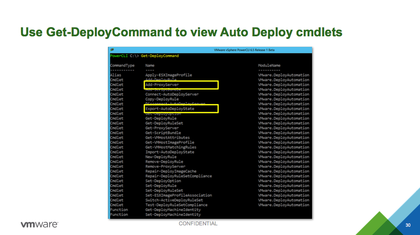Click the vmware logo at bottom left
This screenshot has height=235, width=420.
[x=39, y=224]
